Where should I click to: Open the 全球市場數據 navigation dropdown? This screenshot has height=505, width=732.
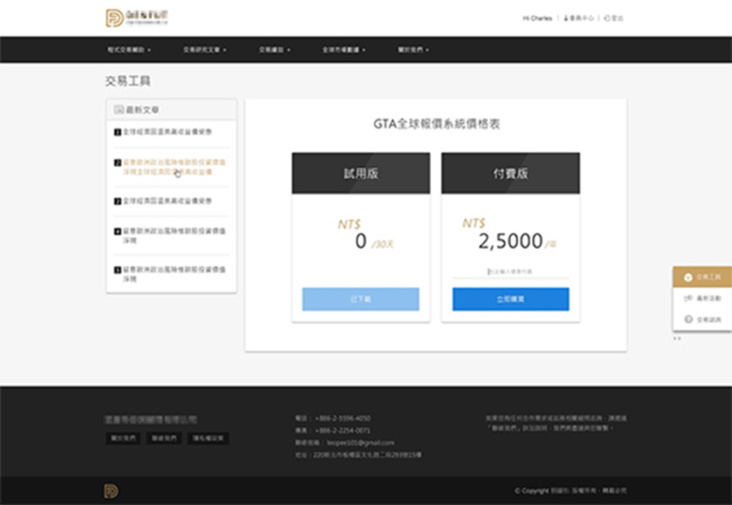pos(343,50)
